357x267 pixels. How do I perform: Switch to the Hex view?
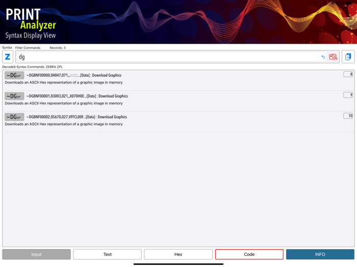[178, 254]
